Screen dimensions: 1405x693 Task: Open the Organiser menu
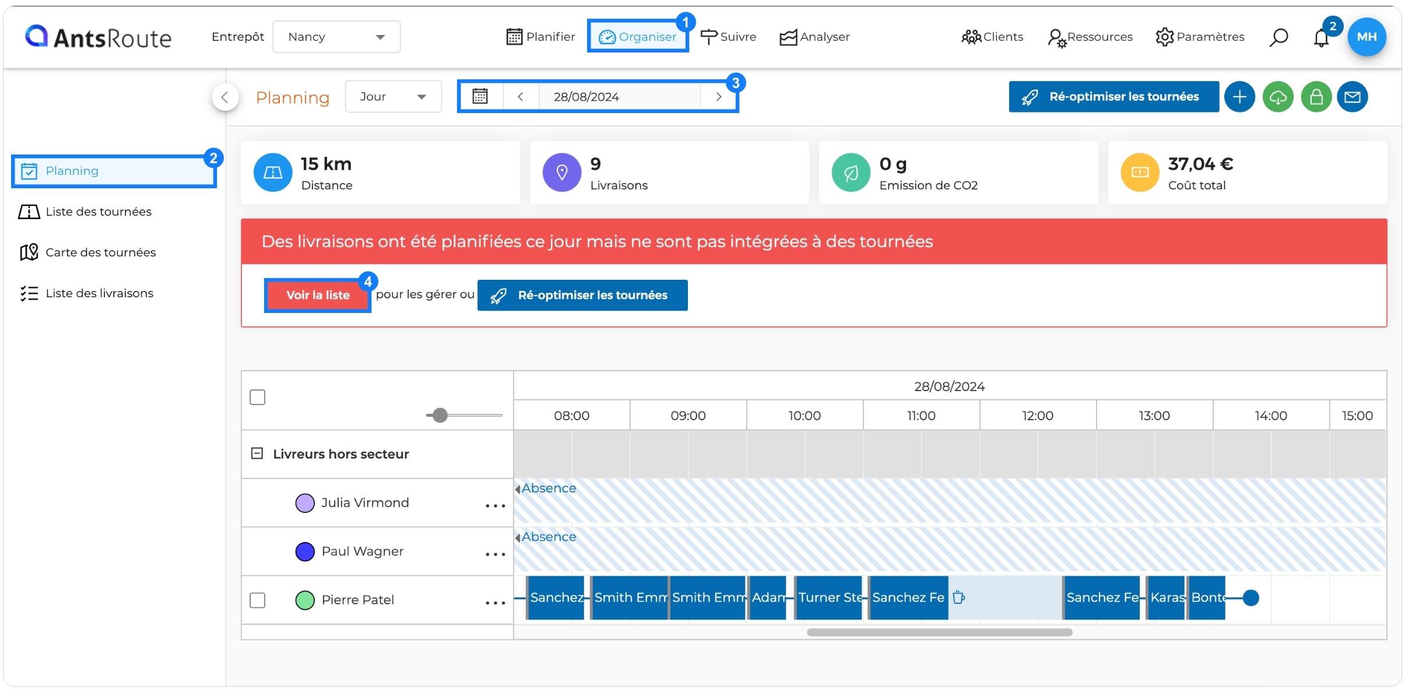(x=638, y=37)
